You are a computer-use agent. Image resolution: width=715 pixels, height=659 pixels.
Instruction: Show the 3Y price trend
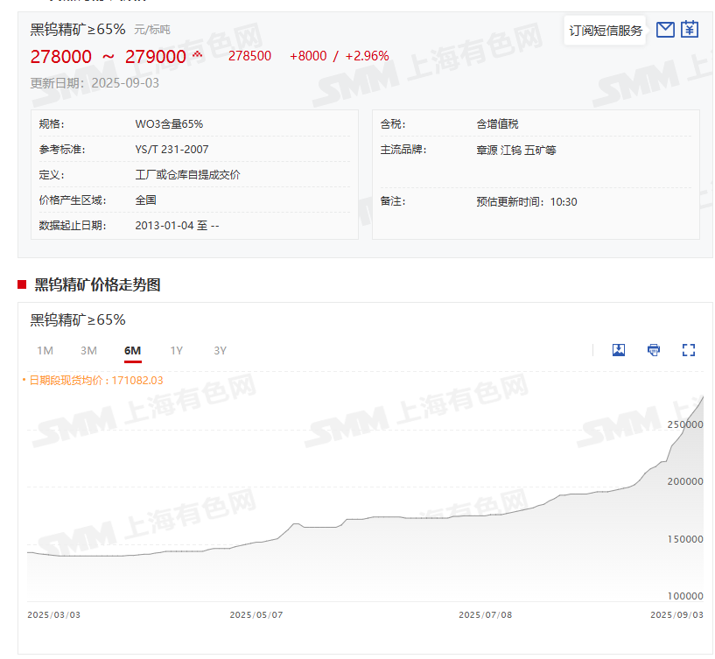pyautogui.click(x=221, y=351)
